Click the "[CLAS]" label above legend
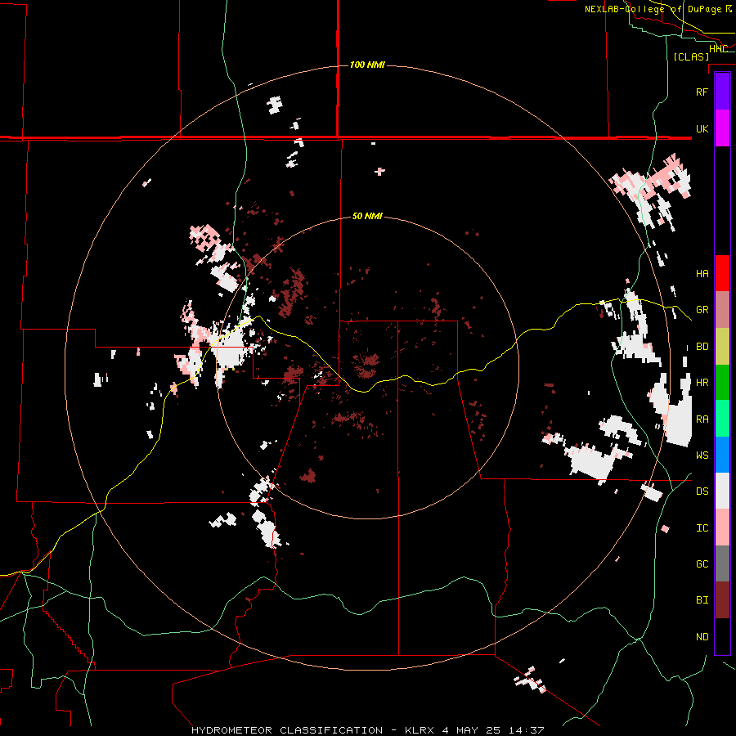Image resolution: width=736 pixels, height=736 pixels. pyautogui.click(x=691, y=56)
